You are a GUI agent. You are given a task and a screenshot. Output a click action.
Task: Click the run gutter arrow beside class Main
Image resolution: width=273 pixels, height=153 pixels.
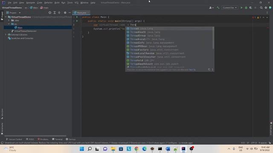click(77, 17)
